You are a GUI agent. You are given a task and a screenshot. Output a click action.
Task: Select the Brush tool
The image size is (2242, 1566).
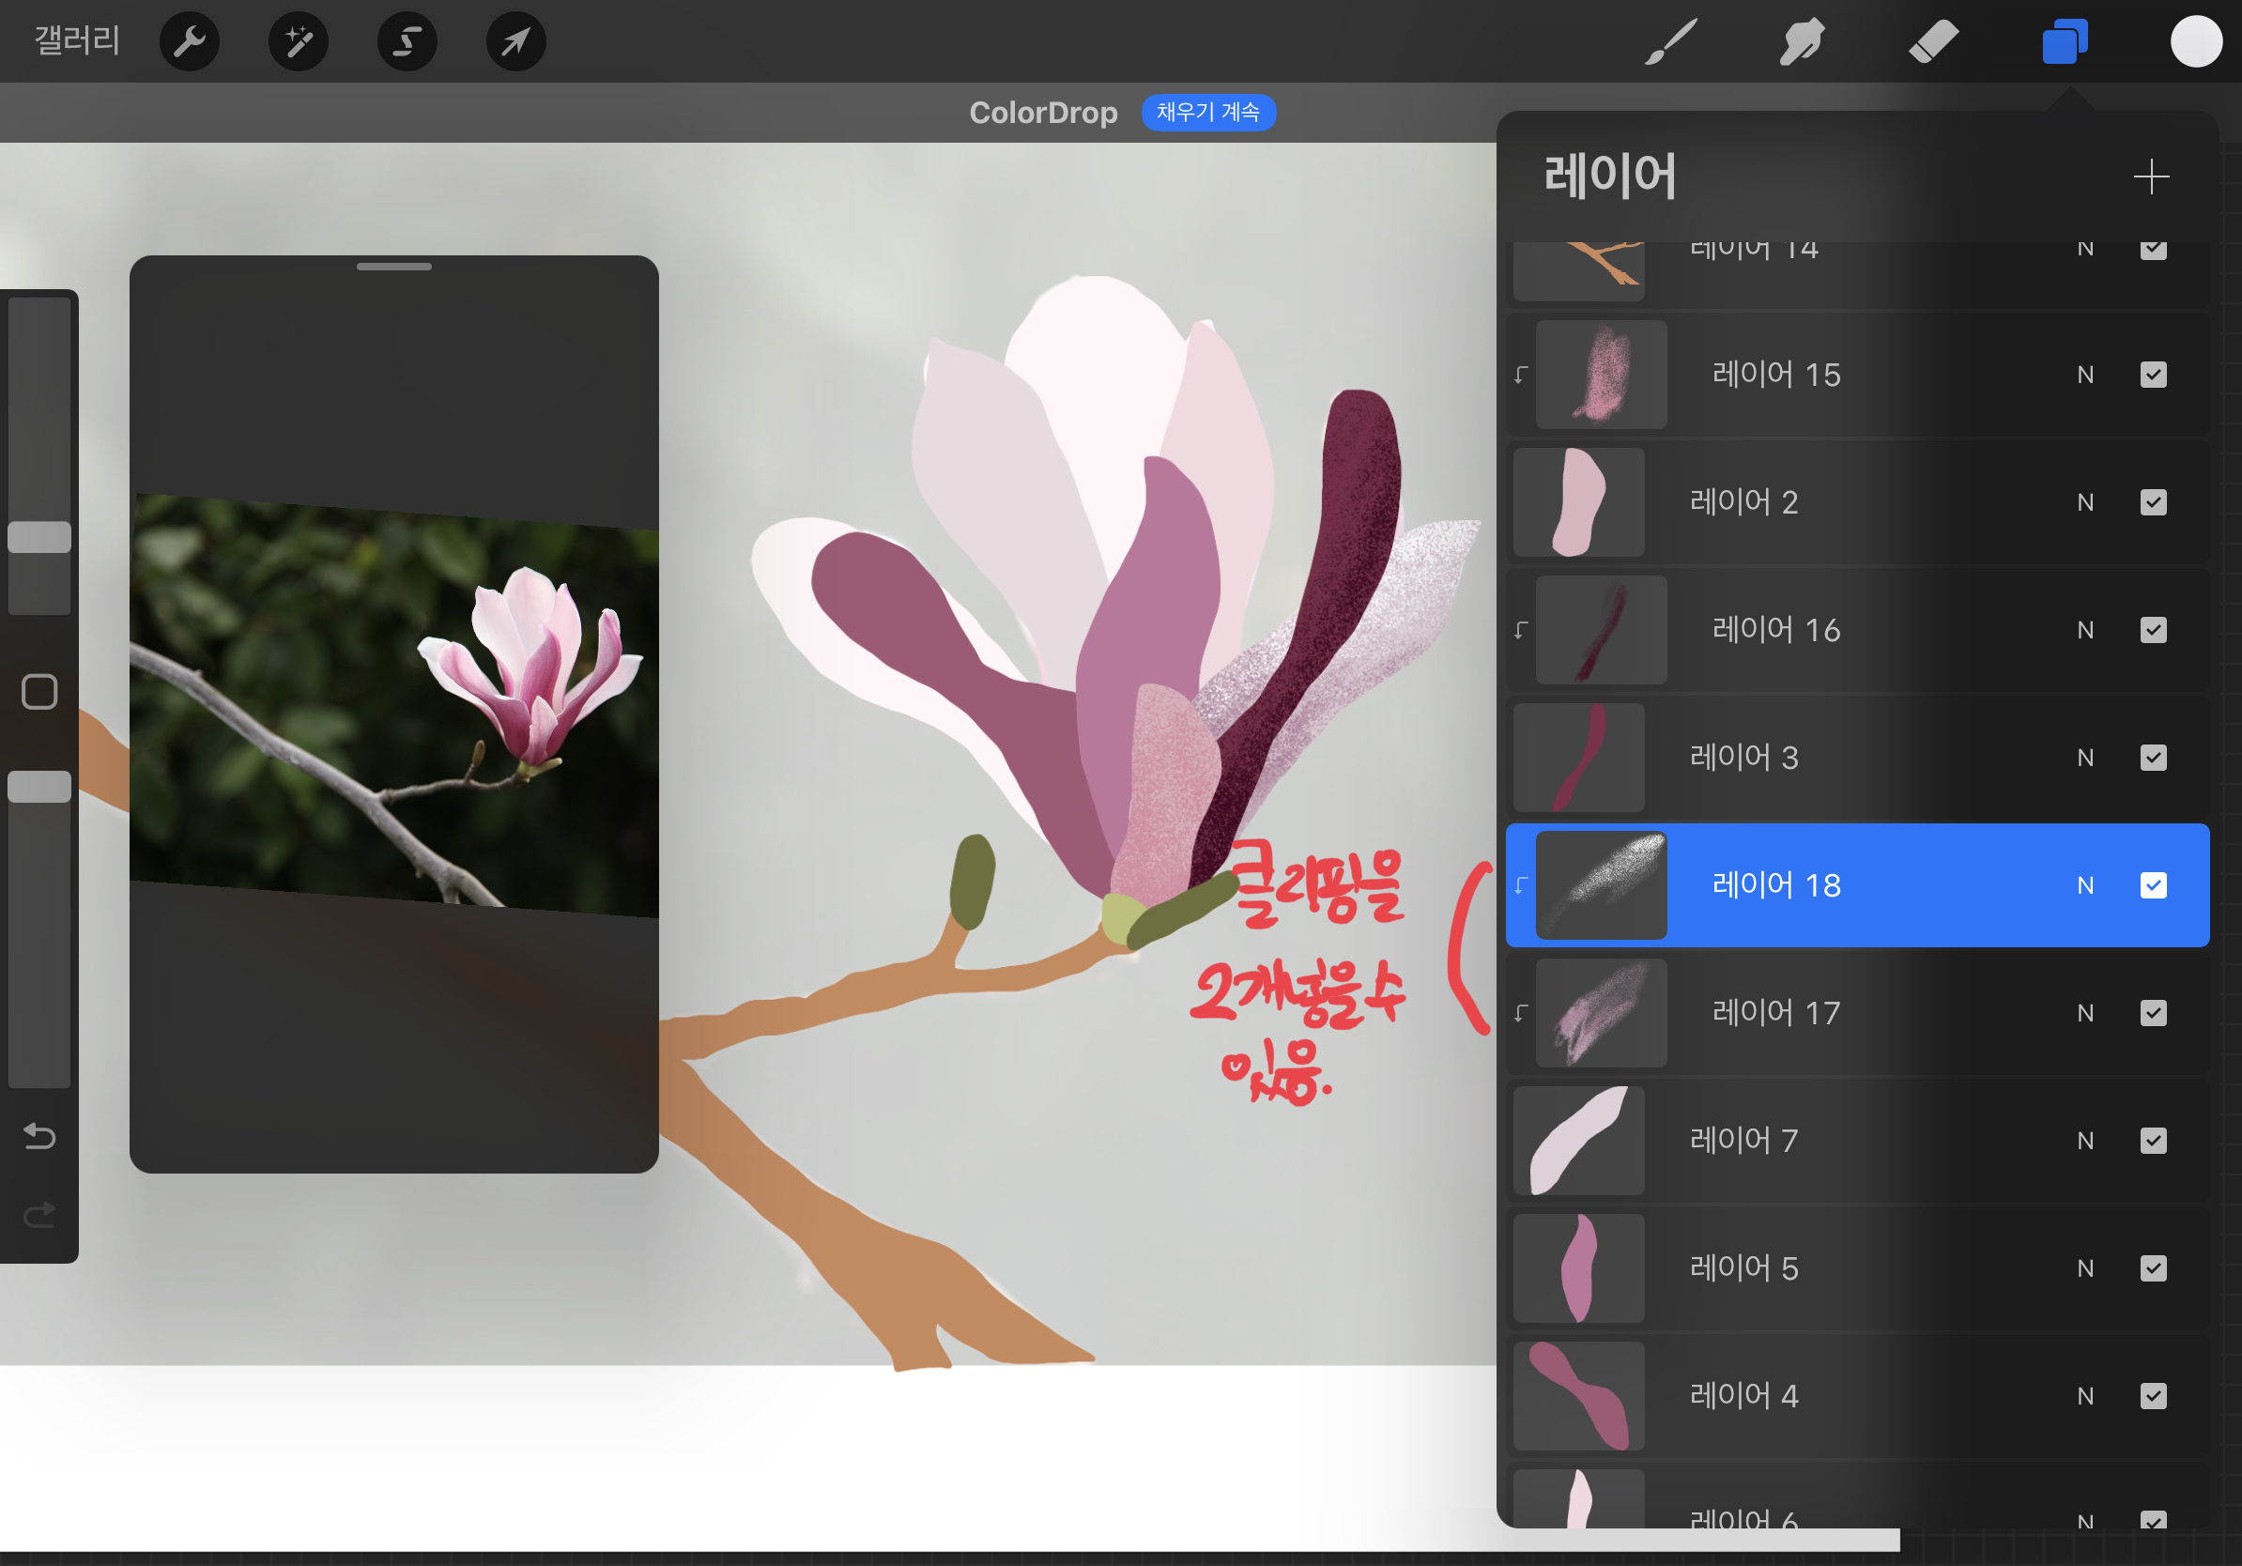point(1670,42)
